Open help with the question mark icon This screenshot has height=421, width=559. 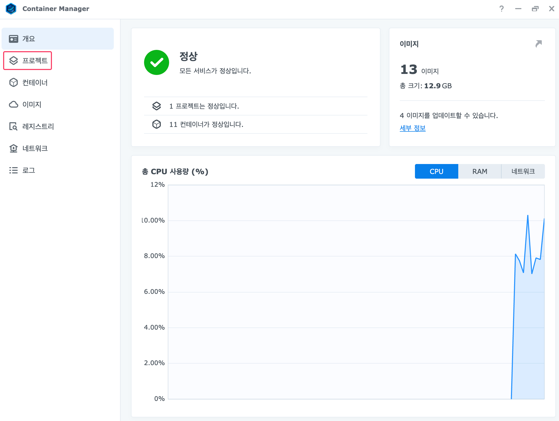[x=501, y=9]
